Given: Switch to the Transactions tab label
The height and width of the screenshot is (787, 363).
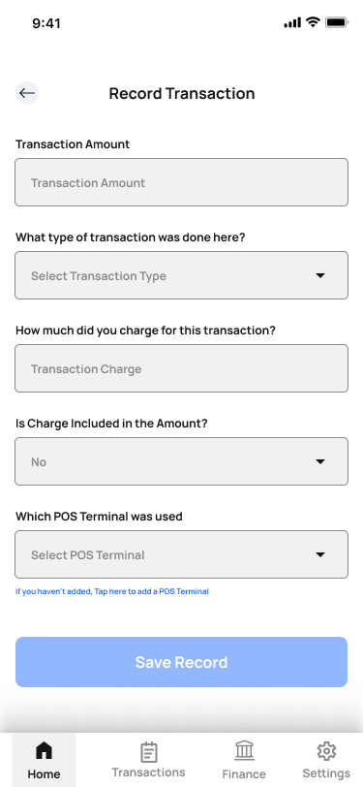Looking at the screenshot, I should (148, 771).
